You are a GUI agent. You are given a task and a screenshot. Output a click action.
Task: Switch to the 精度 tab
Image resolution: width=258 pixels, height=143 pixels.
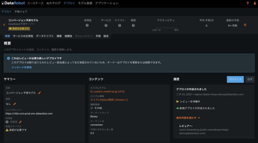coord(59,36)
